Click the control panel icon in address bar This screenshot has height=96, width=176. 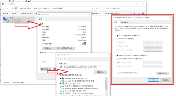pos(16,8)
